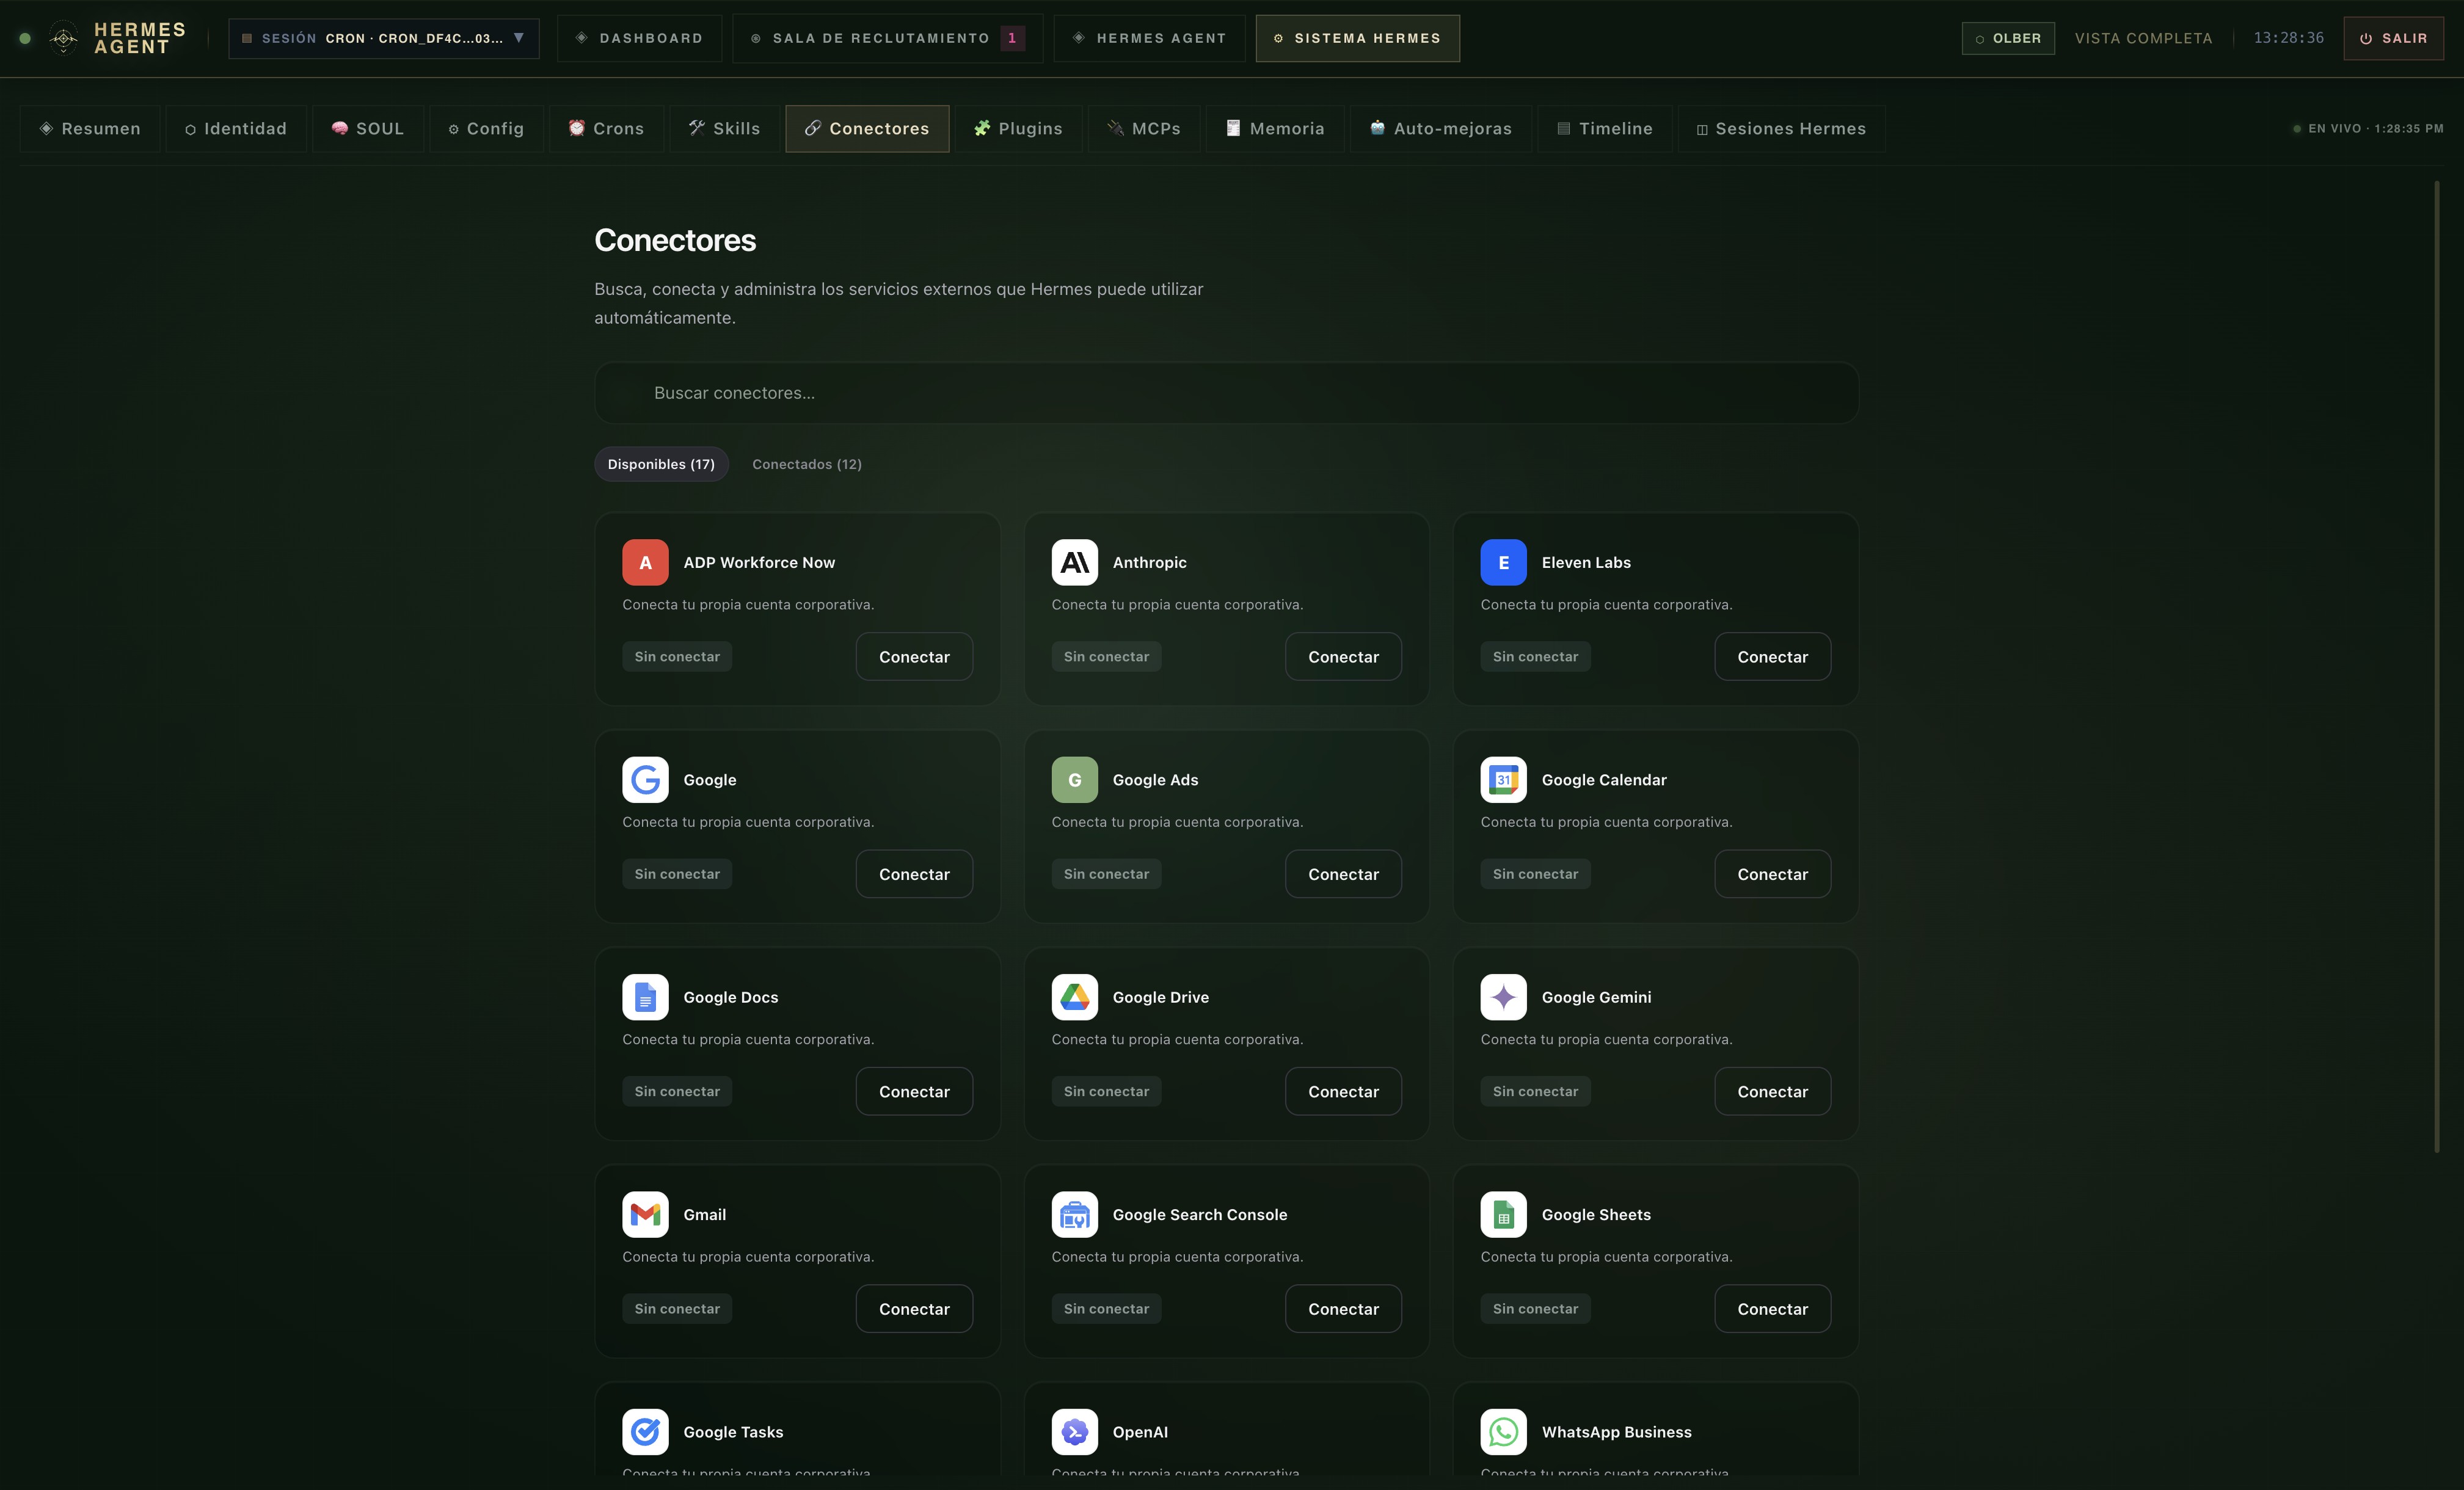Click Conectar for ADP Workforce Now
Image resolution: width=2464 pixels, height=1490 pixels.
coord(914,656)
